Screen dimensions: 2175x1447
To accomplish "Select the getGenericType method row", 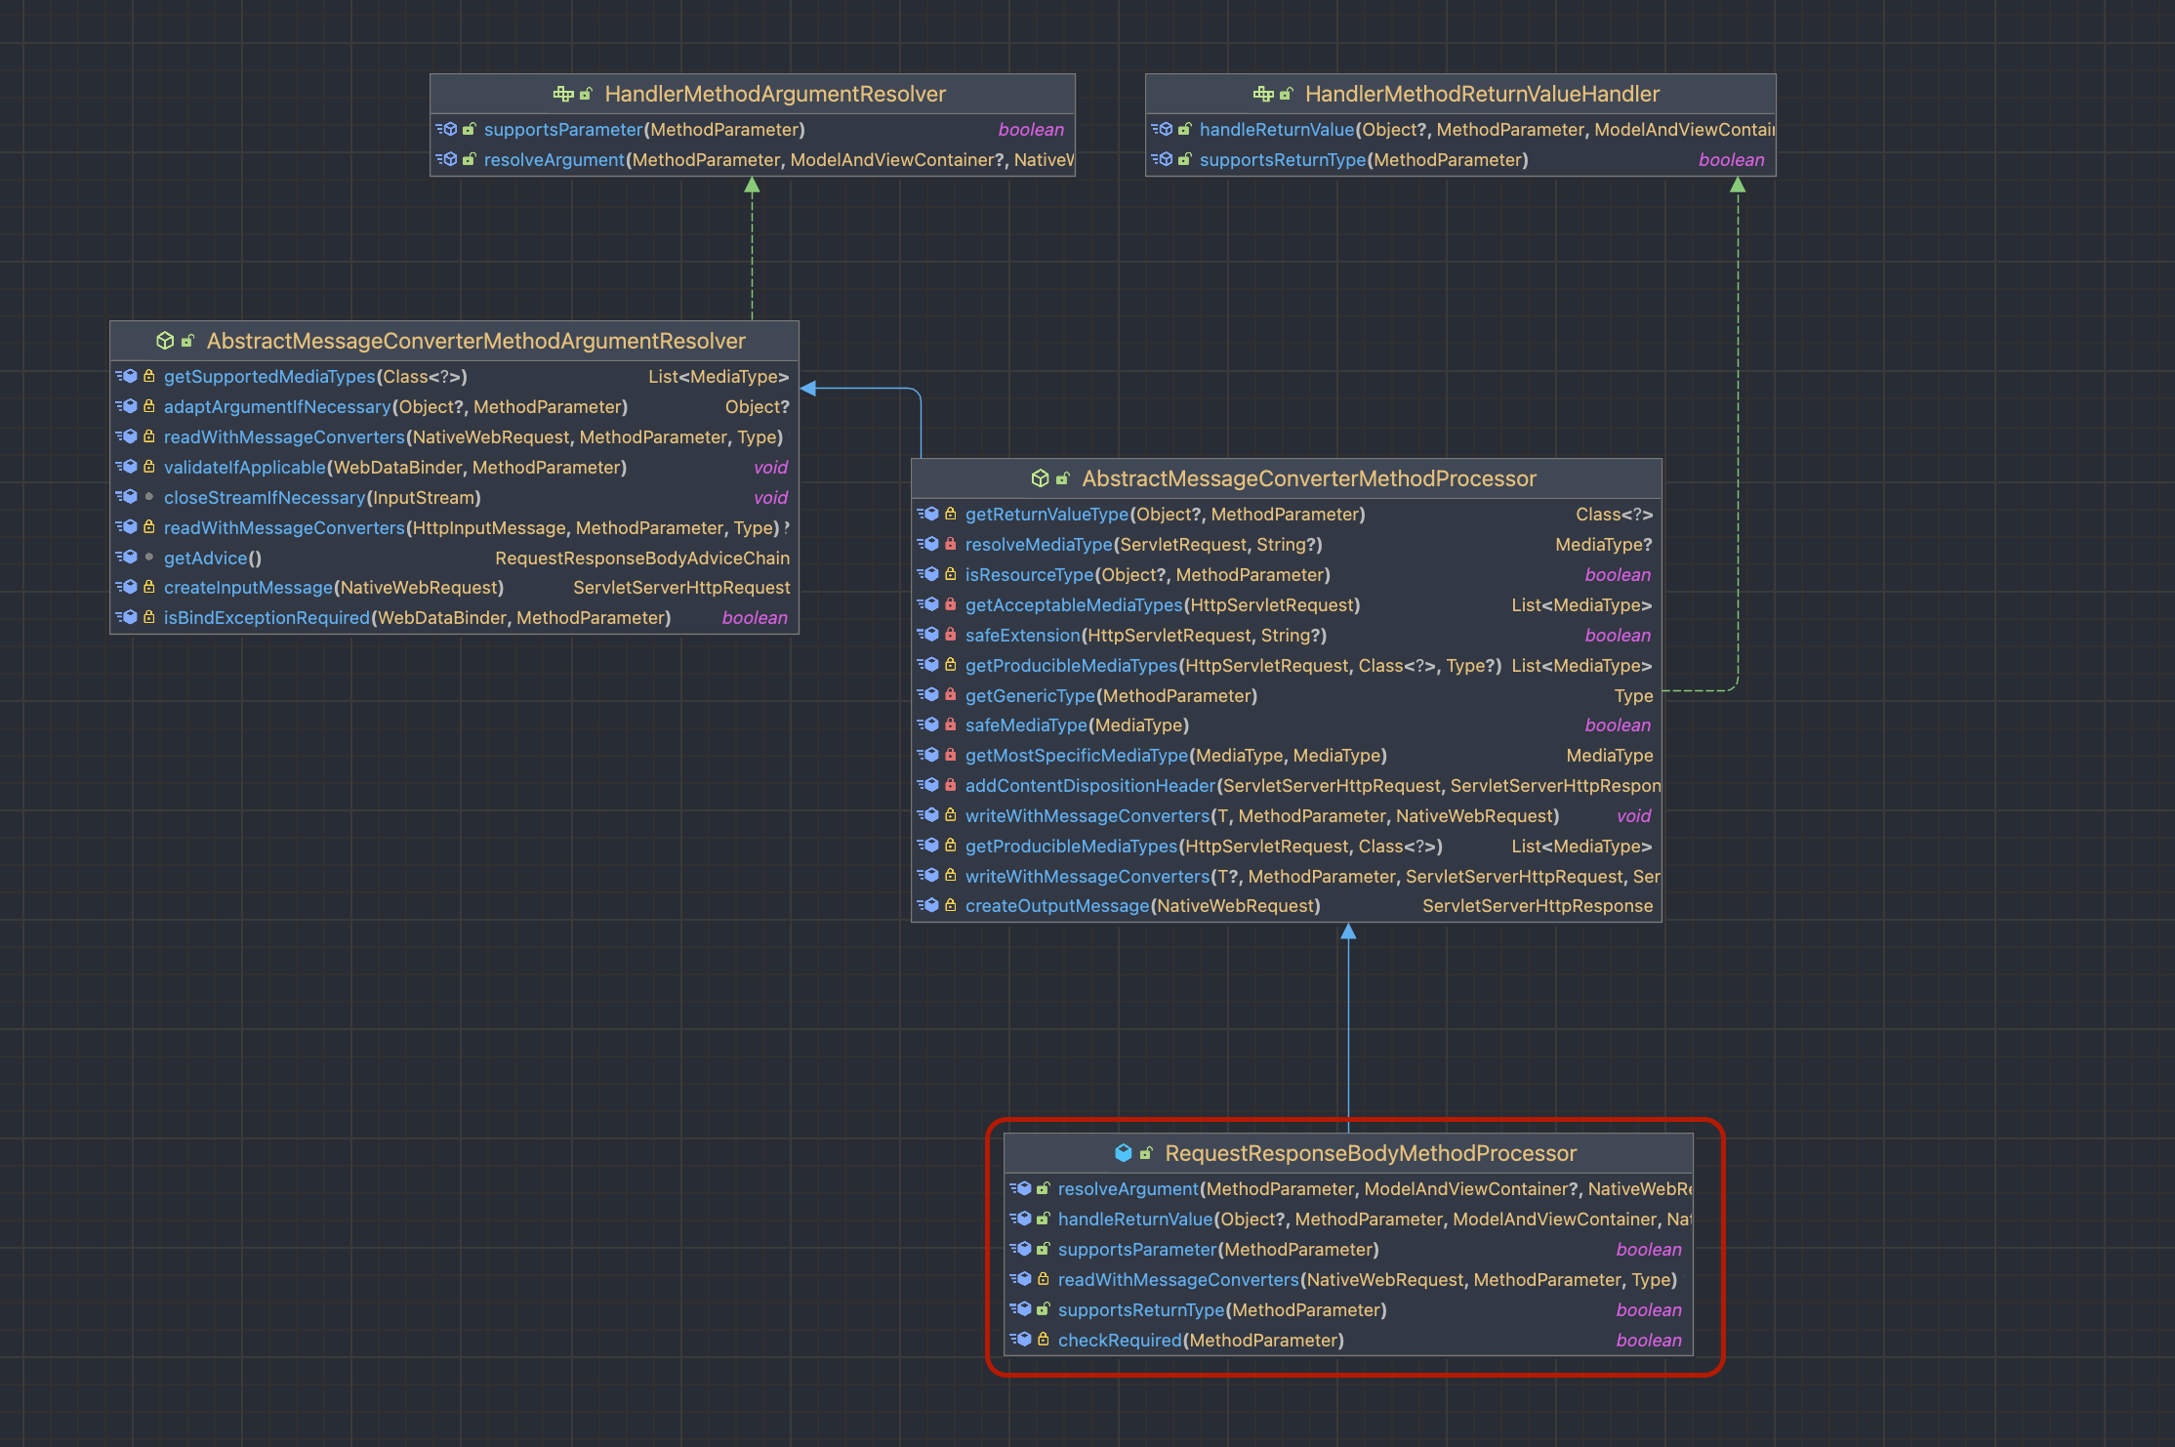I will point(1029,696).
